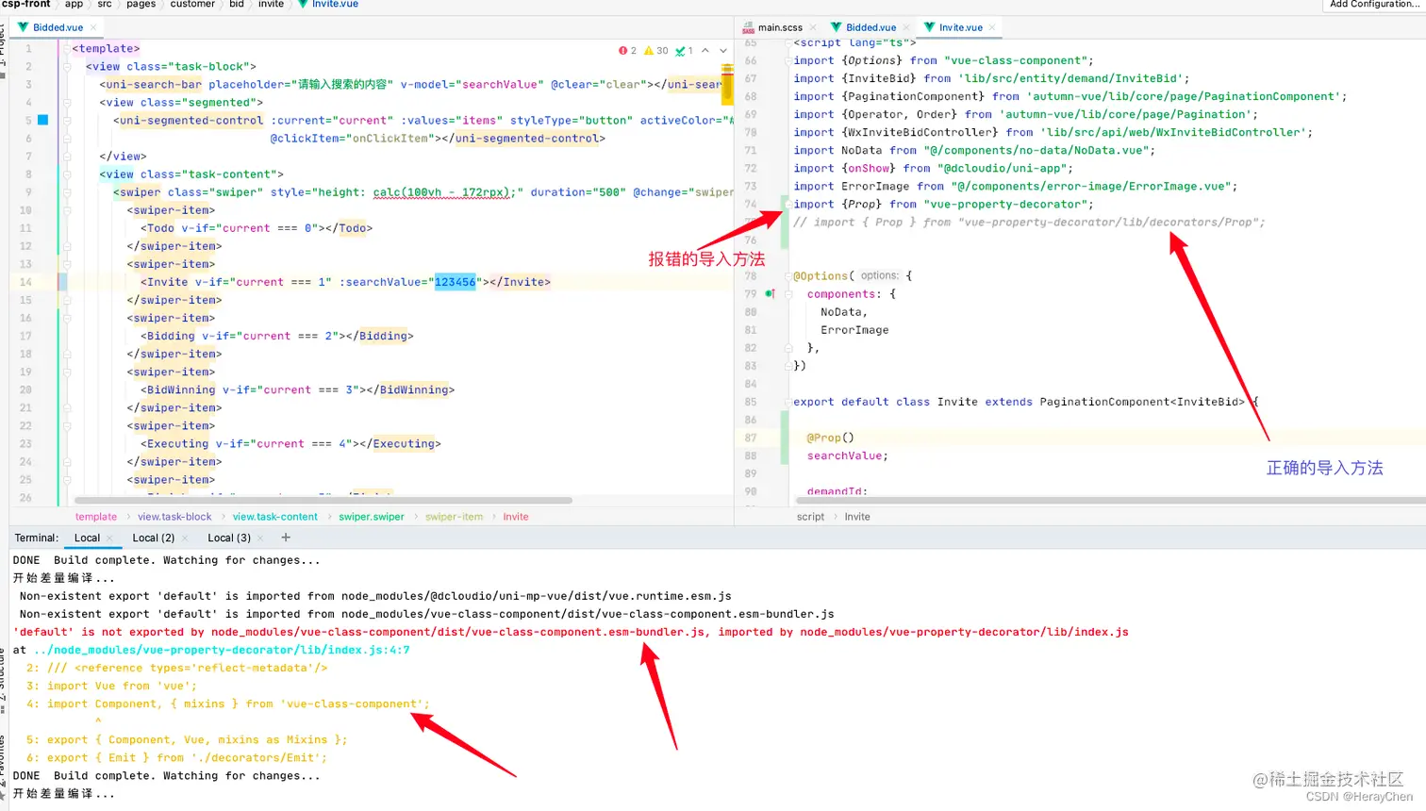Fold the Invite class declaration on line 85
This screenshot has height=811, width=1426.
coord(788,402)
